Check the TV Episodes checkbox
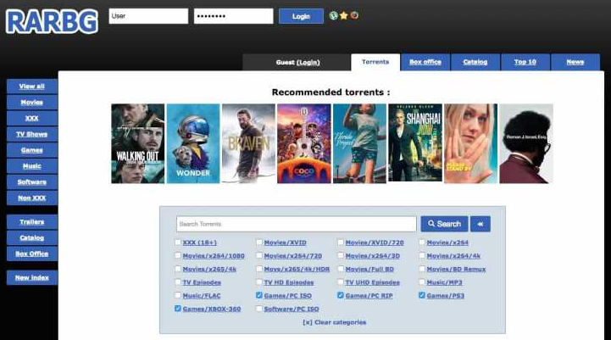This screenshot has height=340, width=611. pos(178,282)
